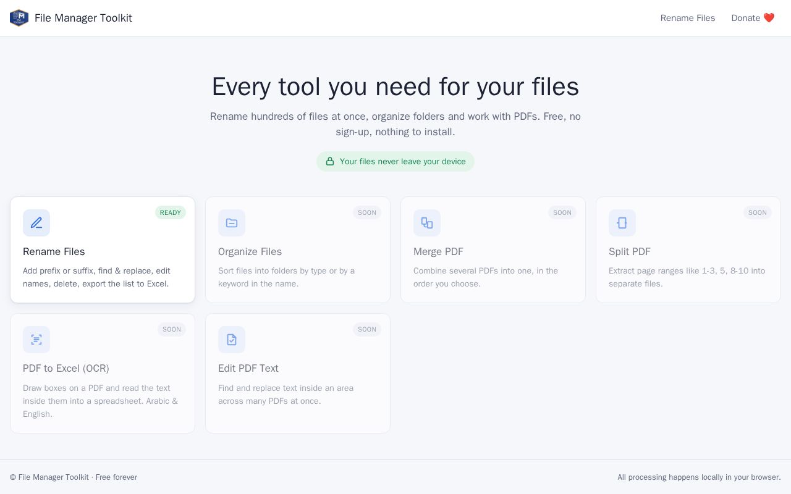791x494 pixels.
Task: Click the Merge PDF card icon
Action: 427,223
